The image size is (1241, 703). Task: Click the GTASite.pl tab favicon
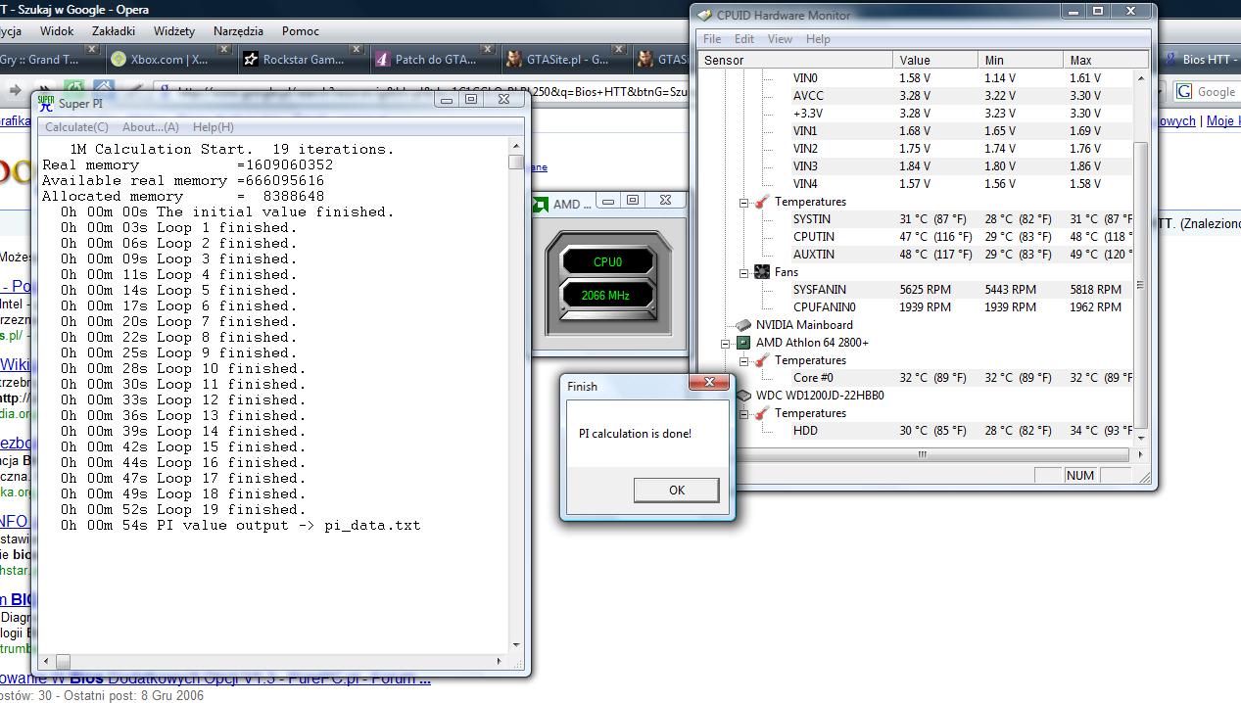[514, 60]
